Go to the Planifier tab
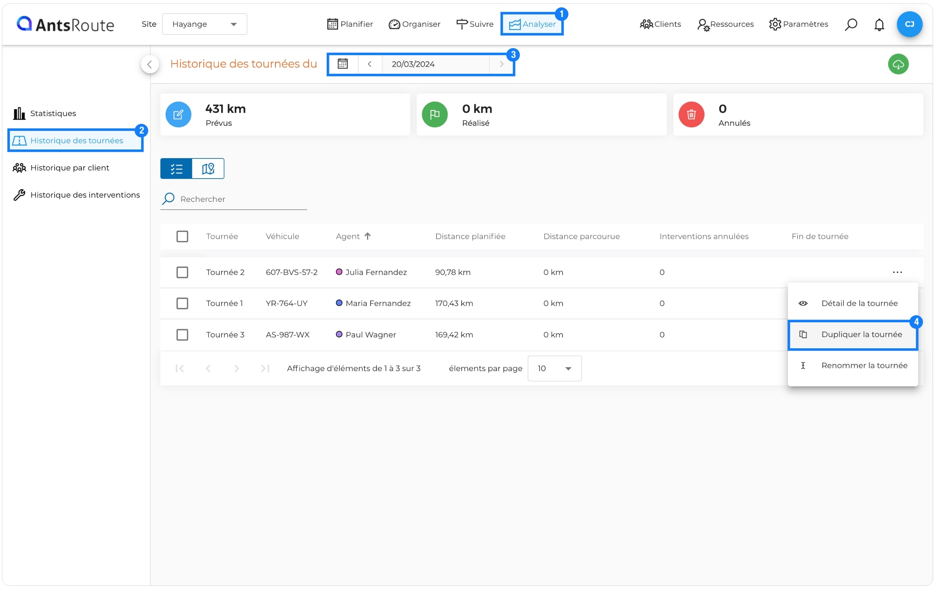 tap(350, 24)
